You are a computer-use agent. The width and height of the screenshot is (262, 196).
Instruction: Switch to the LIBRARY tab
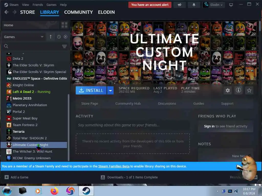point(49,12)
